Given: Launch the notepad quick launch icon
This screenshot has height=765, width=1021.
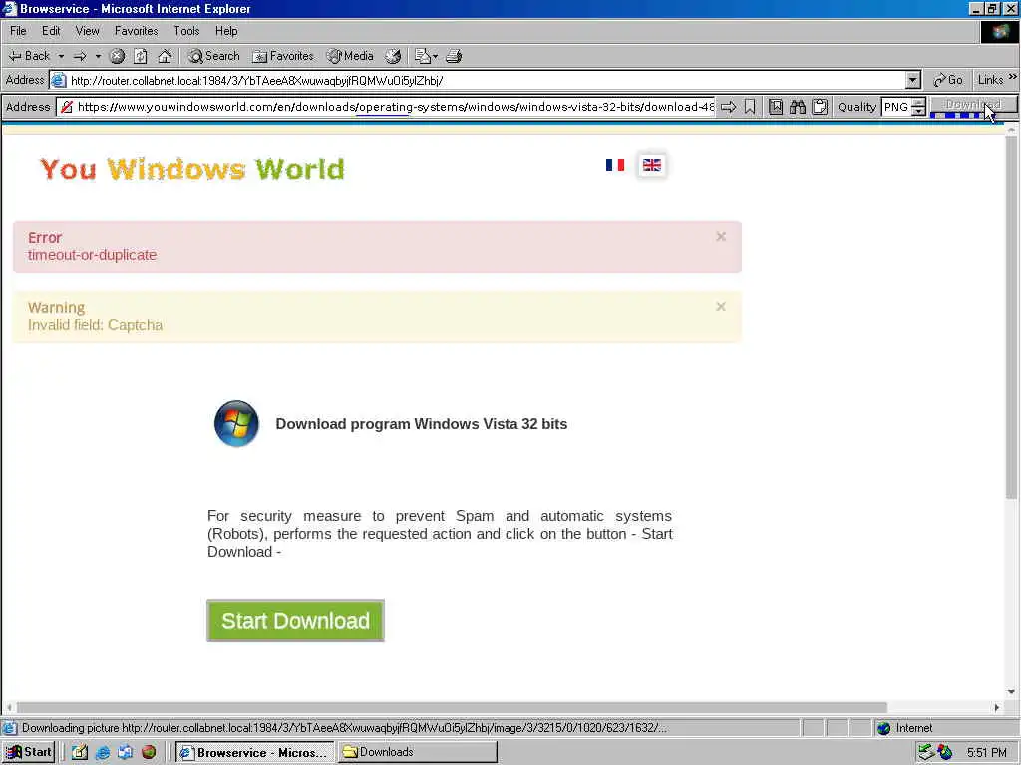Looking at the screenshot, I should click(80, 753).
